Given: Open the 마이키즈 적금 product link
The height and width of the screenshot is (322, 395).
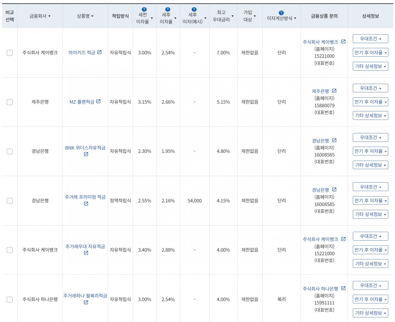Looking at the screenshot, I should 82,53.
